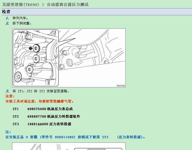Select the 检查 section heading
Image resolution: width=192 pixels, height=150 pixels.
[6, 11]
